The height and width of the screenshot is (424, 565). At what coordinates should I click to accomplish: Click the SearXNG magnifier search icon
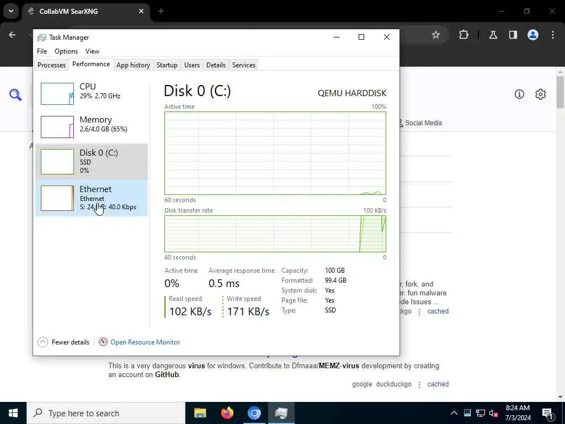15,95
